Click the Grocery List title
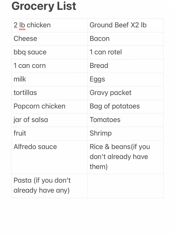This screenshot has height=234, width=175. (x=44, y=6)
